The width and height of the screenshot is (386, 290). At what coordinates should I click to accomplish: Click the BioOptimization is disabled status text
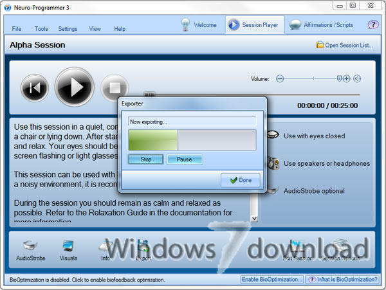point(87,280)
